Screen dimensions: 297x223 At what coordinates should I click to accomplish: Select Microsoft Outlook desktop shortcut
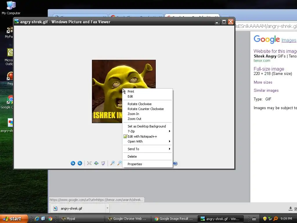pyautogui.click(x=9, y=57)
